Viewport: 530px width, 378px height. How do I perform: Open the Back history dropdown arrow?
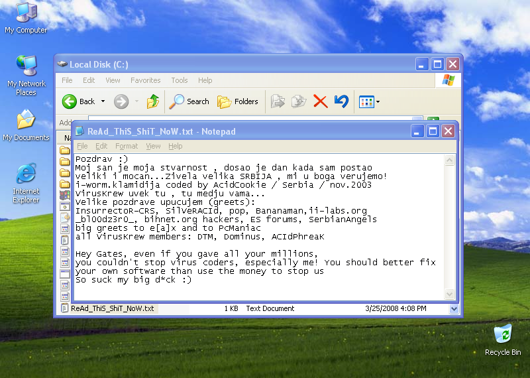pos(103,101)
